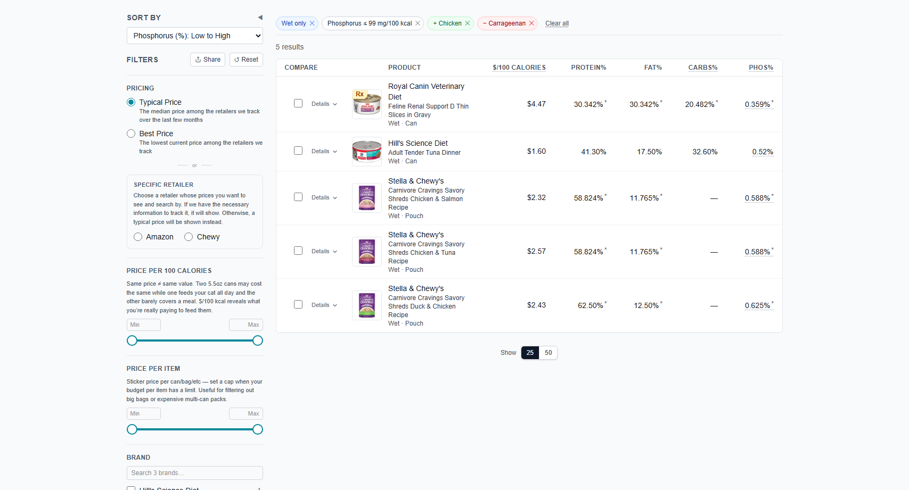Open Hill's Science Diet product name
Image resolution: width=909 pixels, height=490 pixels.
click(418, 143)
